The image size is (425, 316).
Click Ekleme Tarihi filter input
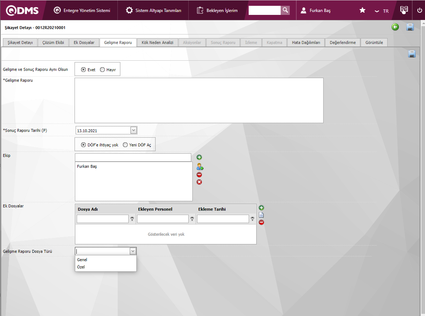(223, 219)
